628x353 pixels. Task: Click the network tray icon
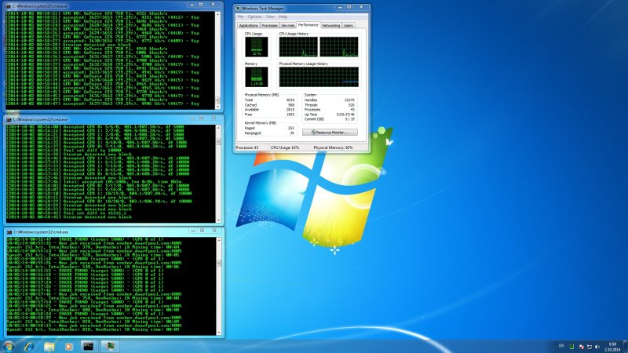(590, 347)
